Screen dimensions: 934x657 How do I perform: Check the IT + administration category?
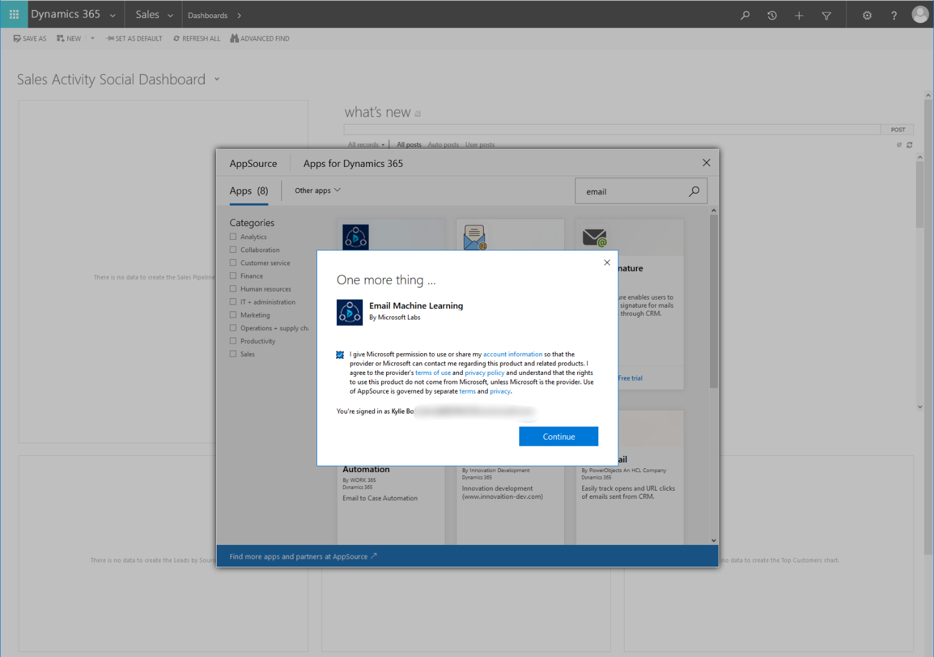[x=233, y=302]
